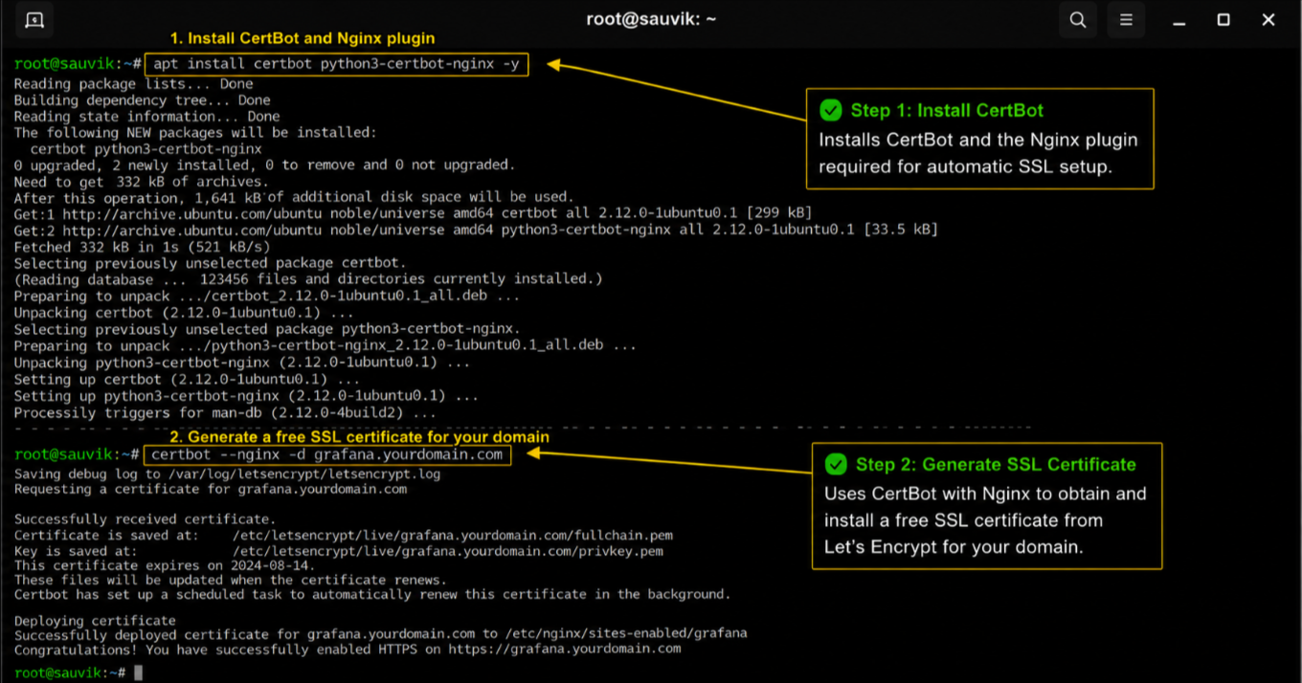Click the privkey.pem key path
The height and width of the screenshot is (683, 1302).
pos(448,552)
